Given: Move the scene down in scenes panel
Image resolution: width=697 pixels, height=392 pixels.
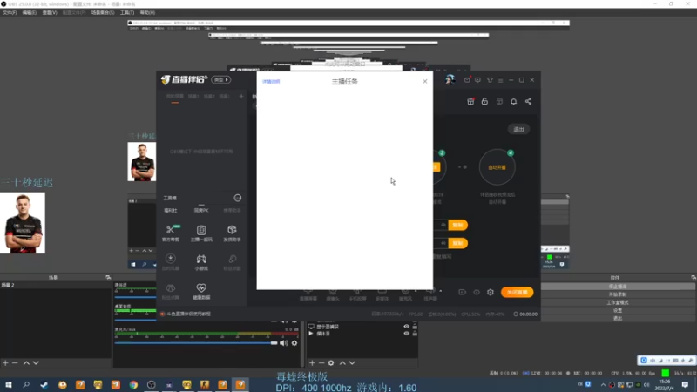Looking at the screenshot, I should tap(36, 362).
